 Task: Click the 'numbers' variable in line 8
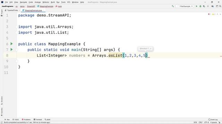click(77, 55)
